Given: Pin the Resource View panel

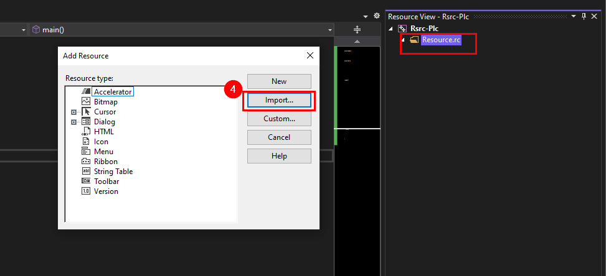Looking at the screenshot, I should pos(584,16).
